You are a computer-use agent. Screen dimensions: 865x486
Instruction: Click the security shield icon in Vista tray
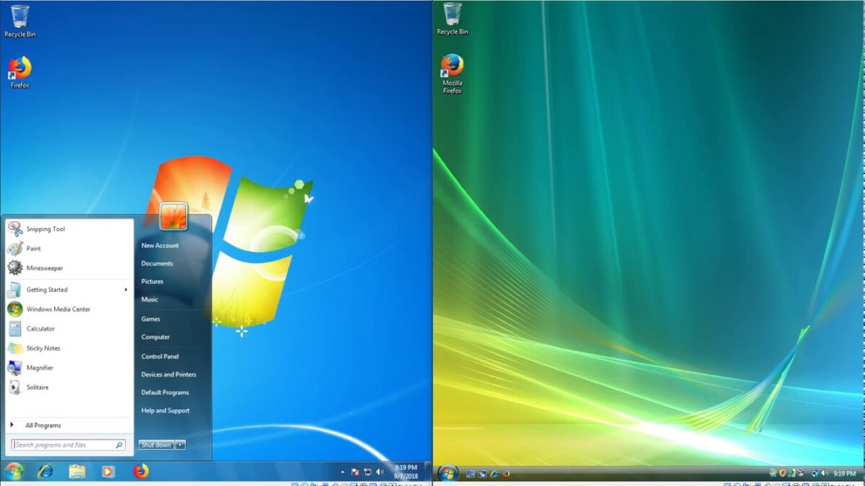[x=782, y=473]
